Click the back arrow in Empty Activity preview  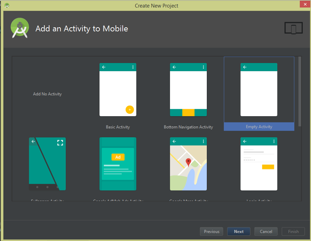click(x=245, y=67)
